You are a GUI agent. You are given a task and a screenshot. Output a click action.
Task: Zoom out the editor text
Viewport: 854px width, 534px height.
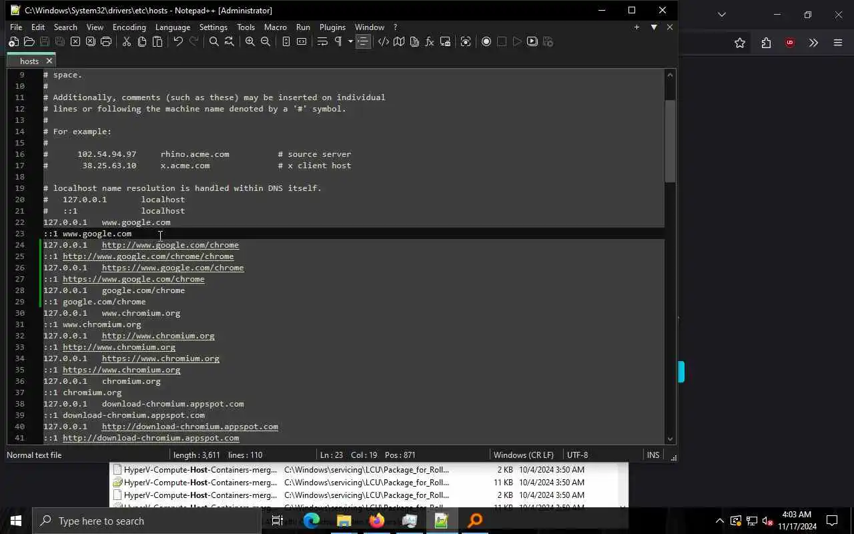click(x=265, y=41)
